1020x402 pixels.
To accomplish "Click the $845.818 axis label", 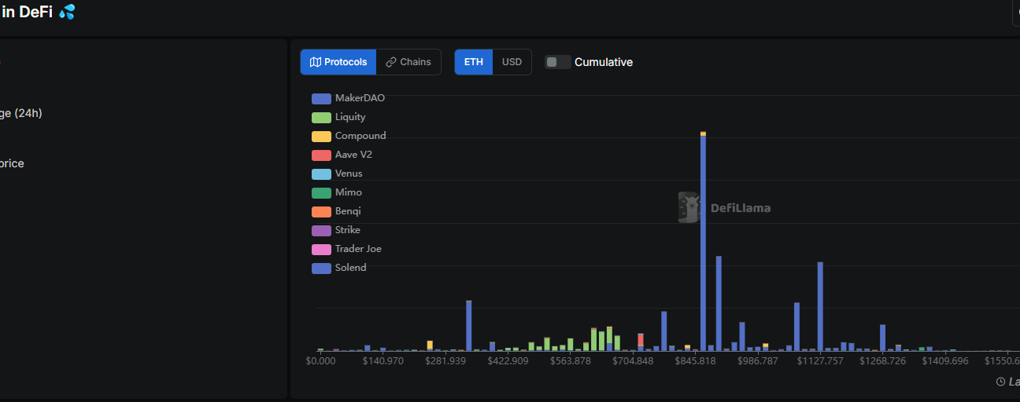I will point(696,361).
